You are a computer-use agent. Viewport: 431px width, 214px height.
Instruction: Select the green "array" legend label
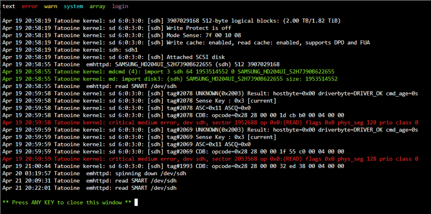point(97,6)
